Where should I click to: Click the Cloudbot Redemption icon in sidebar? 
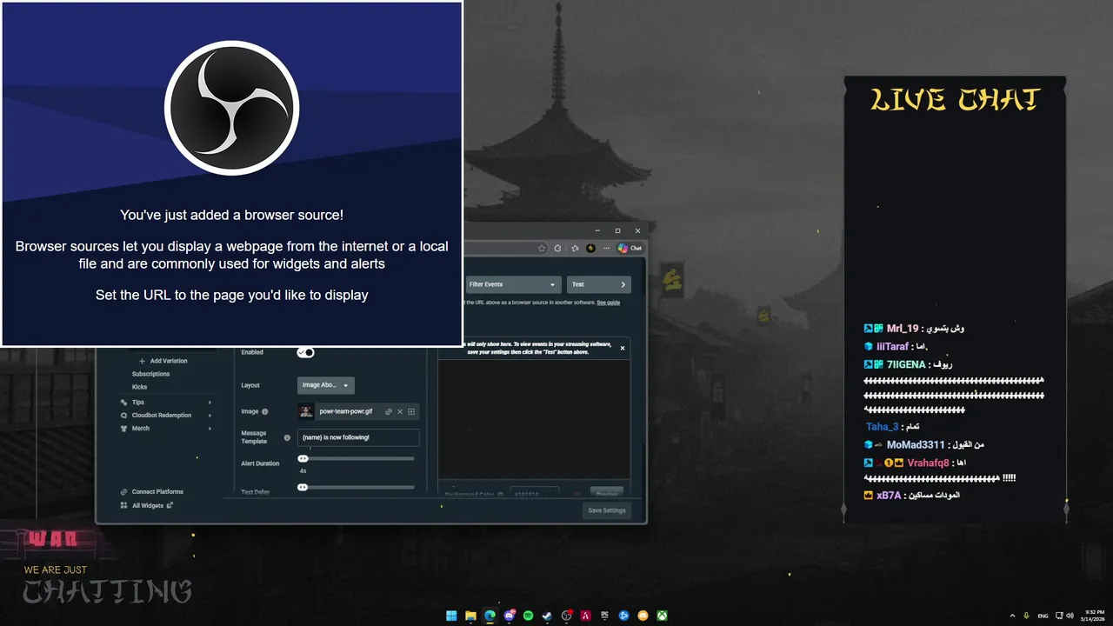pos(123,416)
